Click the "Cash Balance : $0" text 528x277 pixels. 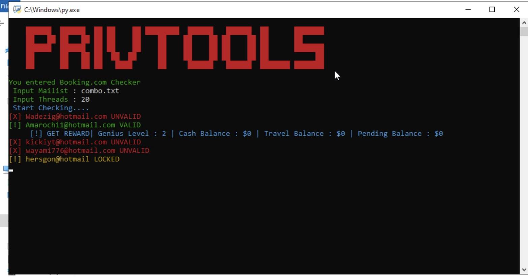pyautogui.click(x=215, y=134)
